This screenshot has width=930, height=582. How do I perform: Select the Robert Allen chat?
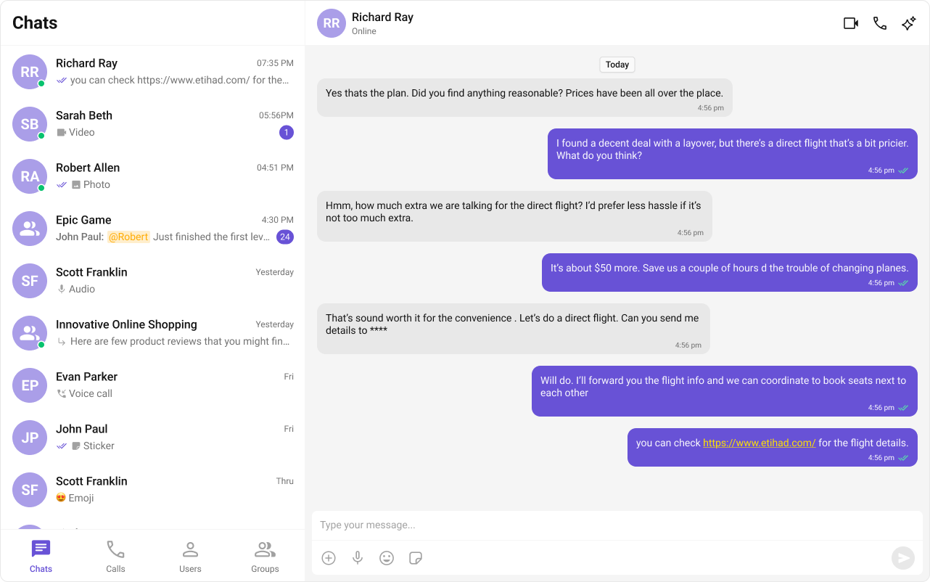point(152,176)
